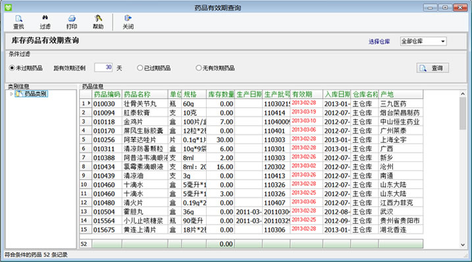Image resolution: width=472 pixels, height=262 pixels.
Task: Click footer total cell 0.00
Action: point(221,244)
